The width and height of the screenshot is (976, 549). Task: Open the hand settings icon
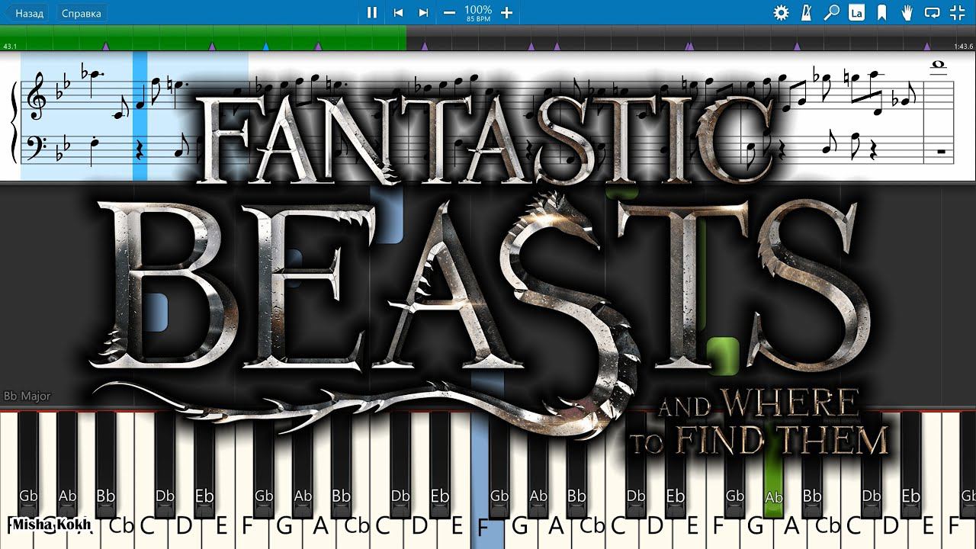coord(907,12)
